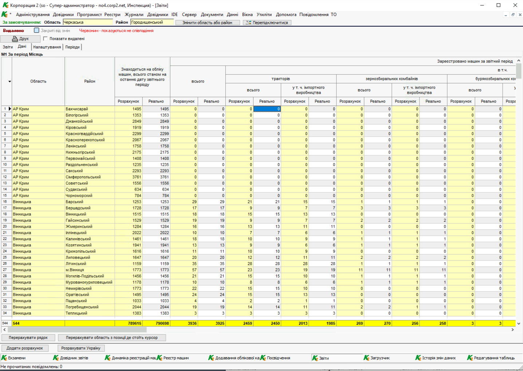
Task: Open the Реєстри menu
Action: [x=112, y=15]
